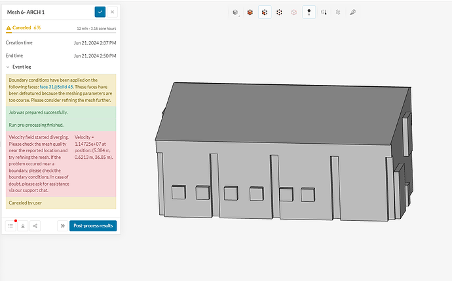Select the edge/node selection mode icon

(x=279, y=12)
